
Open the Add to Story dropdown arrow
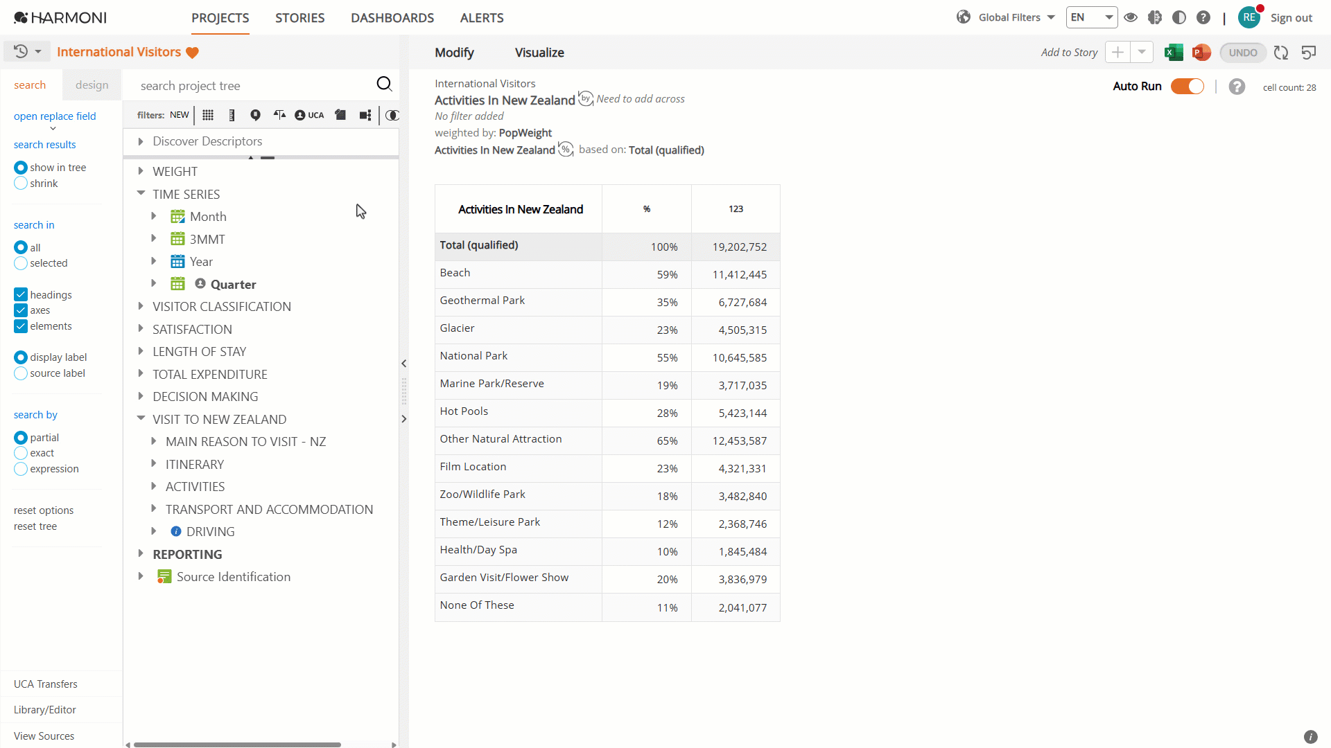coord(1142,52)
